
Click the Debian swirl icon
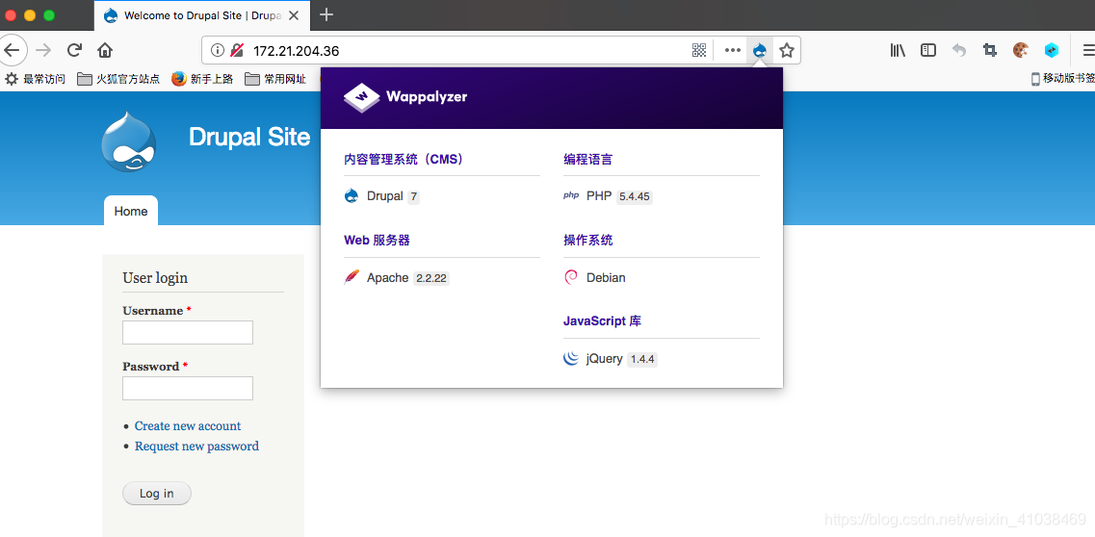point(570,277)
